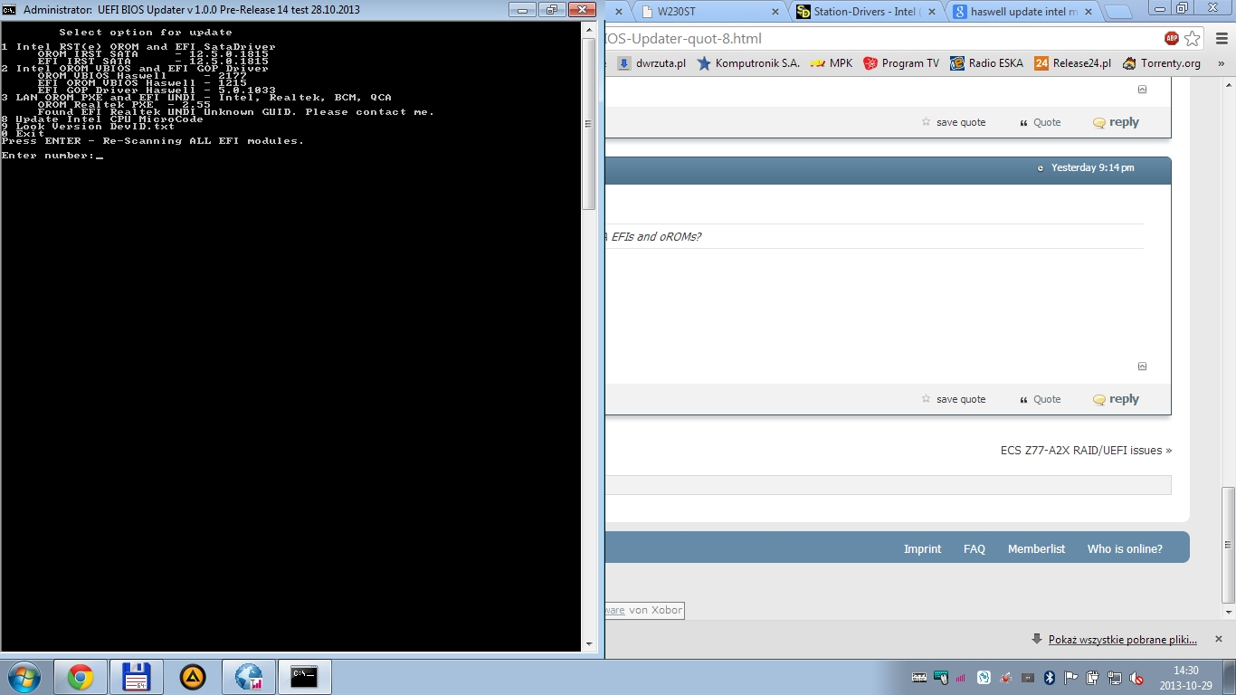The width and height of the screenshot is (1236, 695).
Task: Open the Radio ESKA bookmark
Action: coord(986,63)
